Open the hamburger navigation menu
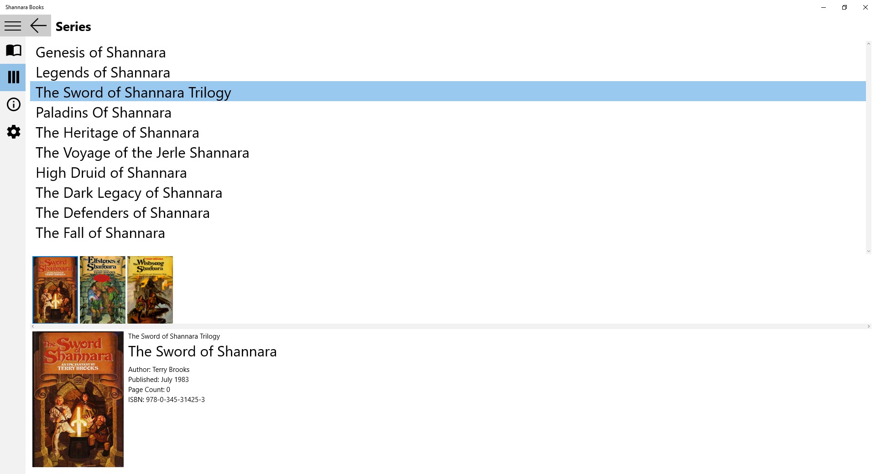This screenshot has width=876, height=474. (x=13, y=26)
